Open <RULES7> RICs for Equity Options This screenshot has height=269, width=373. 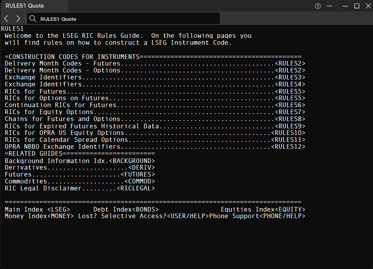click(x=290, y=112)
